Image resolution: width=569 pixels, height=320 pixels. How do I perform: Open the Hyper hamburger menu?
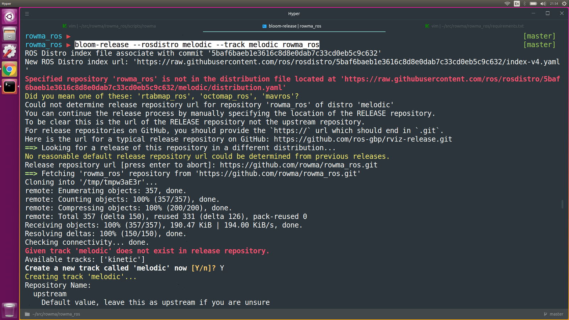27,14
